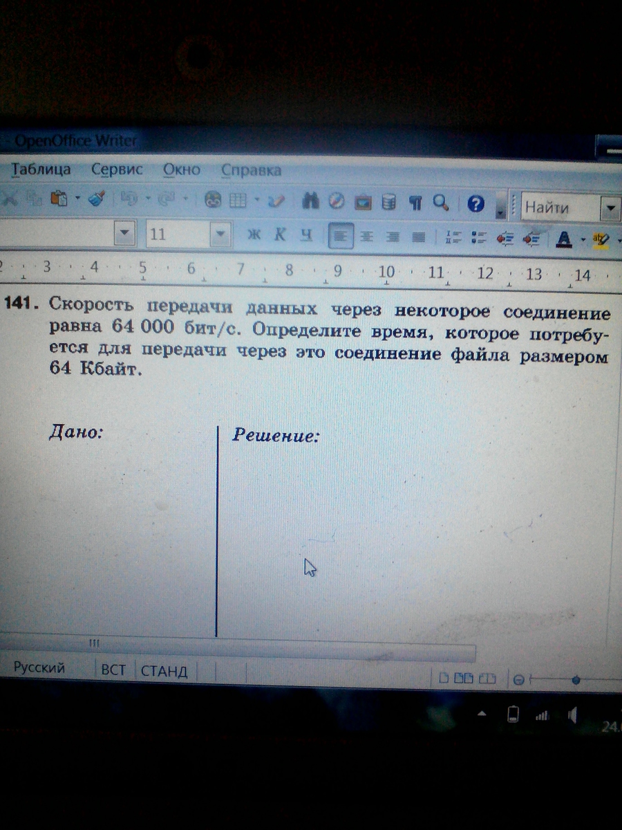Open OpenOffice Help question mark icon
Image resolution: width=622 pixels, height=830 pixels.
tap(475, 203)
